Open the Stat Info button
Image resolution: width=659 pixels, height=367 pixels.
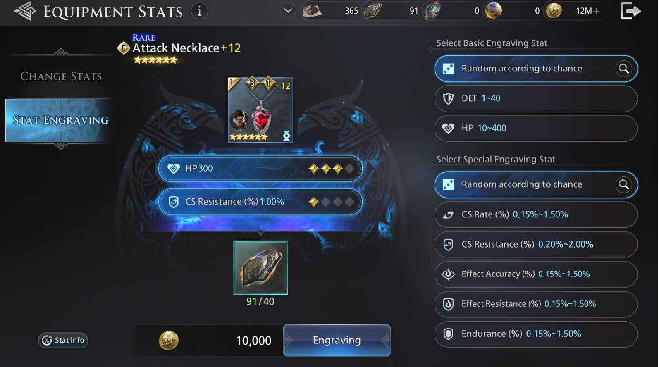point(63,340)
